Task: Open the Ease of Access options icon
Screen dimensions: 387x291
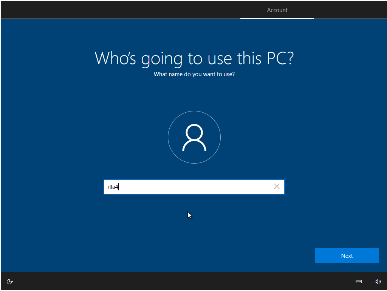Action: 10,282
